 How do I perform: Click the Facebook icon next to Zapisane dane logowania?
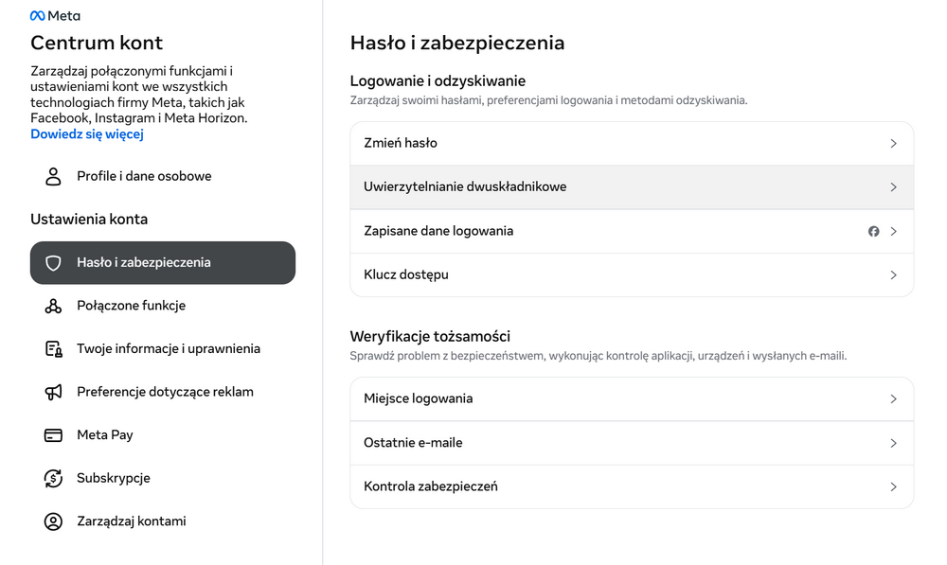point(873,231)
